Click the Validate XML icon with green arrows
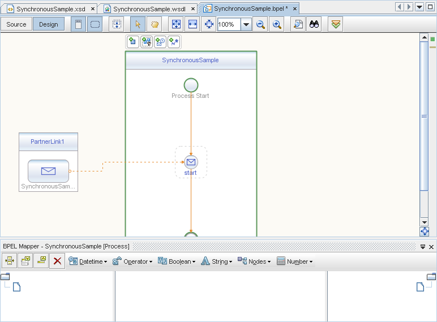 (x=335, y=24)
